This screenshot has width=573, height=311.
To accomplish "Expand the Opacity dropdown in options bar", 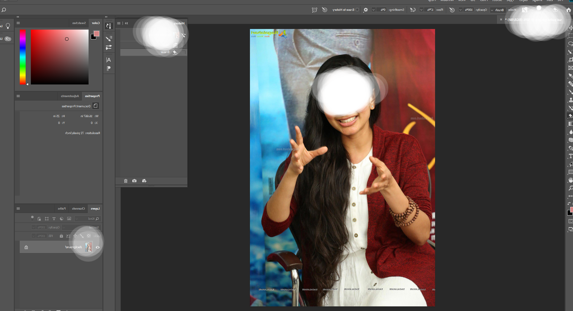I will coord(460,10).
